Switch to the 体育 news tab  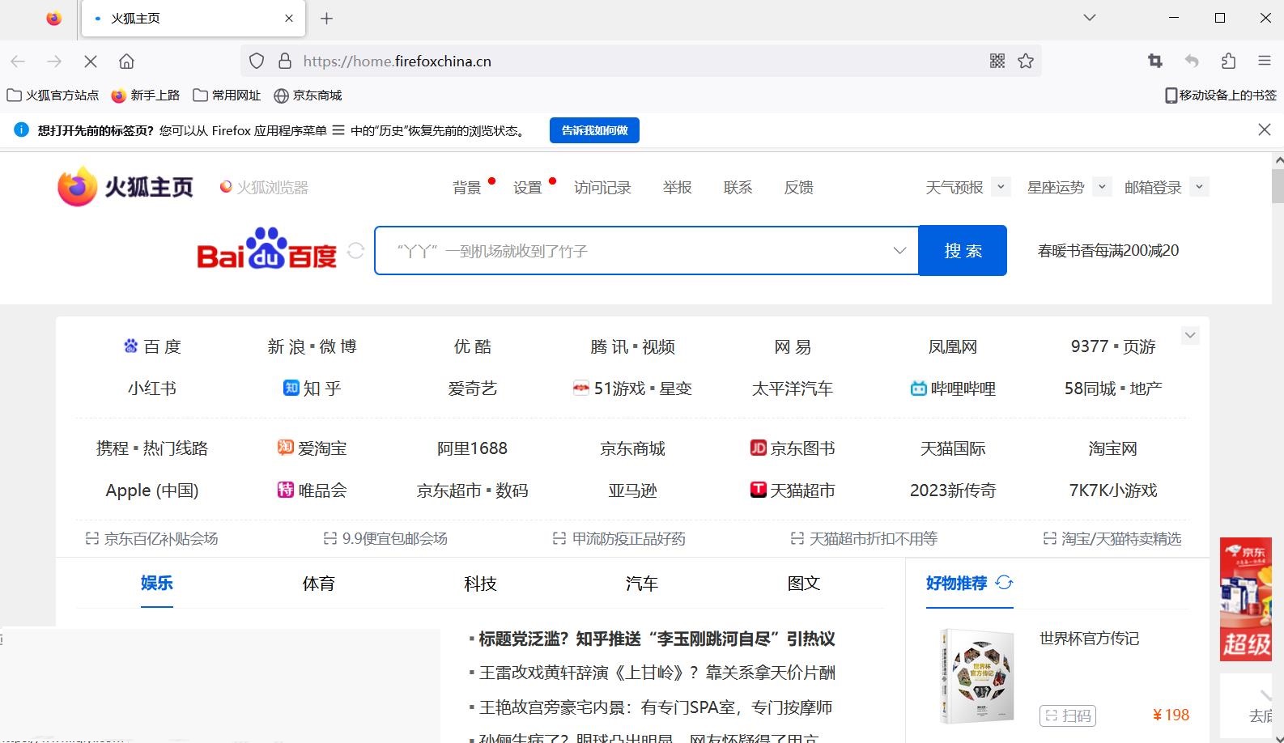pyautogui.click(x=318, y=584)
